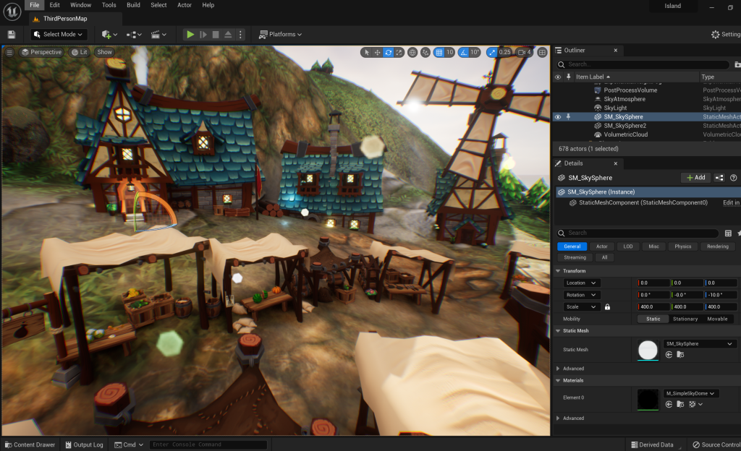Toggle rotation angle snapping
The image size is (741, 451).
point(464,52)
